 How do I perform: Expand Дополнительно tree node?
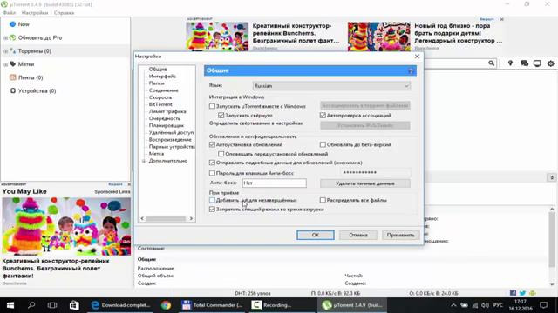pos(145,161)
